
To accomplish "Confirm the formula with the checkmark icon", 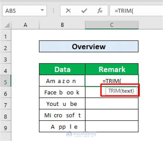I will coord(84,11).
